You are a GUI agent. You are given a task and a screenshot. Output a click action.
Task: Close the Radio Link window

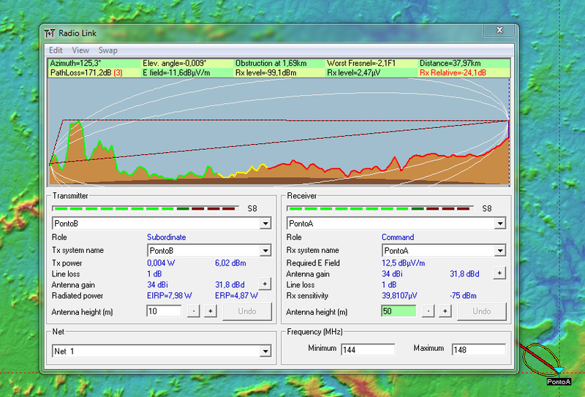pyautogui.click(x=500, y=29)
